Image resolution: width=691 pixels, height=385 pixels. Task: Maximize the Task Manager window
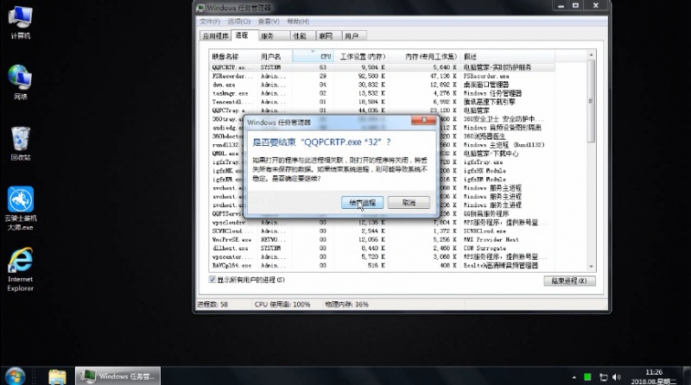[x=575, y=6]
